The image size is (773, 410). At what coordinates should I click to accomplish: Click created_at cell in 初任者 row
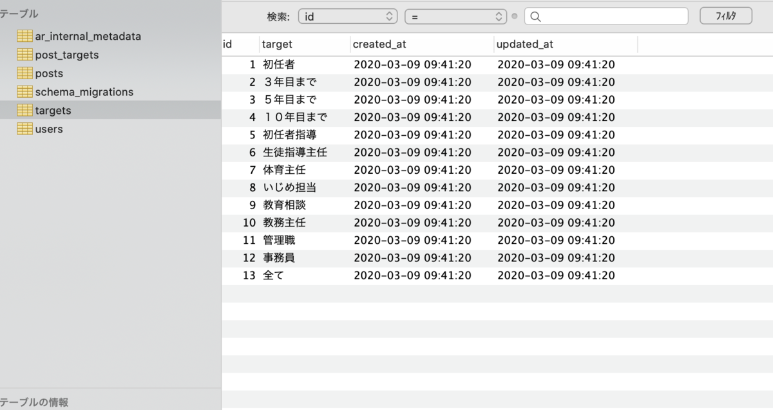[x=412, y=65]
